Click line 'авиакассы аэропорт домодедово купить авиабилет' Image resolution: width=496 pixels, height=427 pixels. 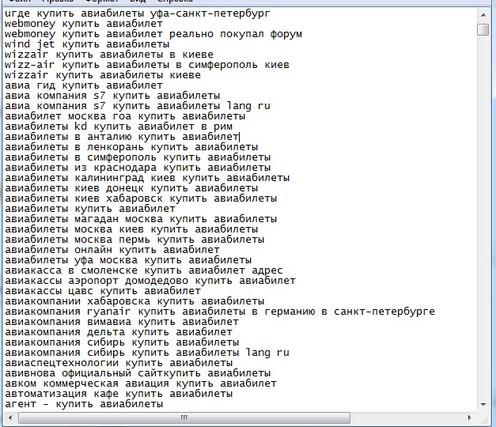click(x=150, y=281)
